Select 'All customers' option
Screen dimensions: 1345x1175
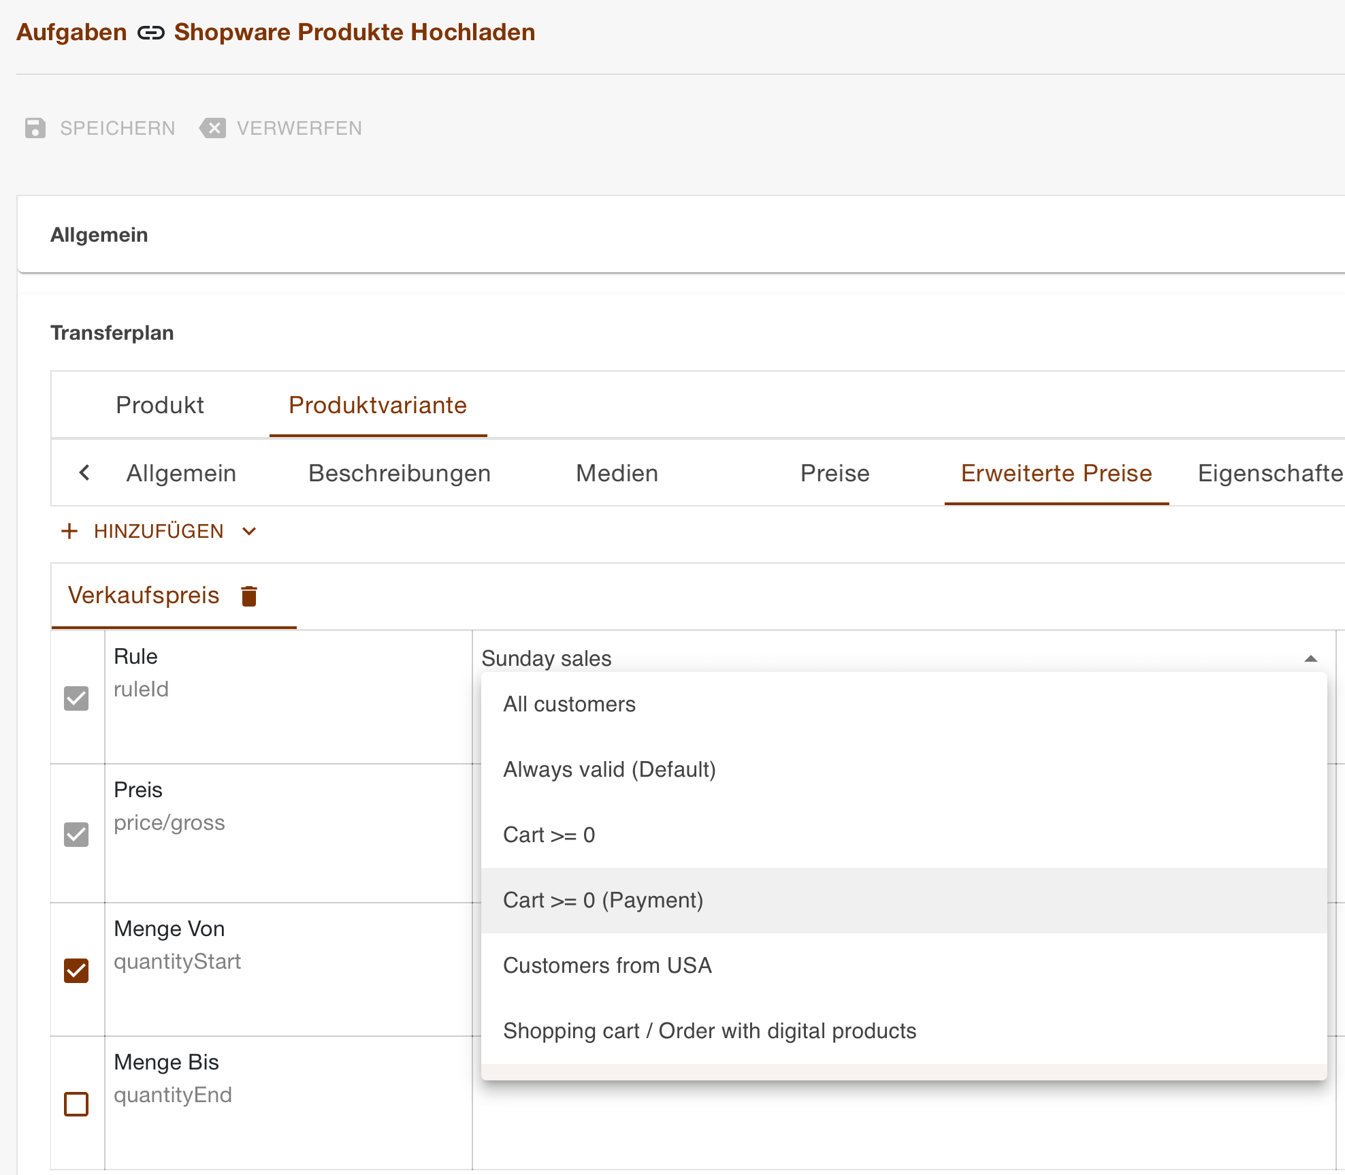click(x=904, y=704)
